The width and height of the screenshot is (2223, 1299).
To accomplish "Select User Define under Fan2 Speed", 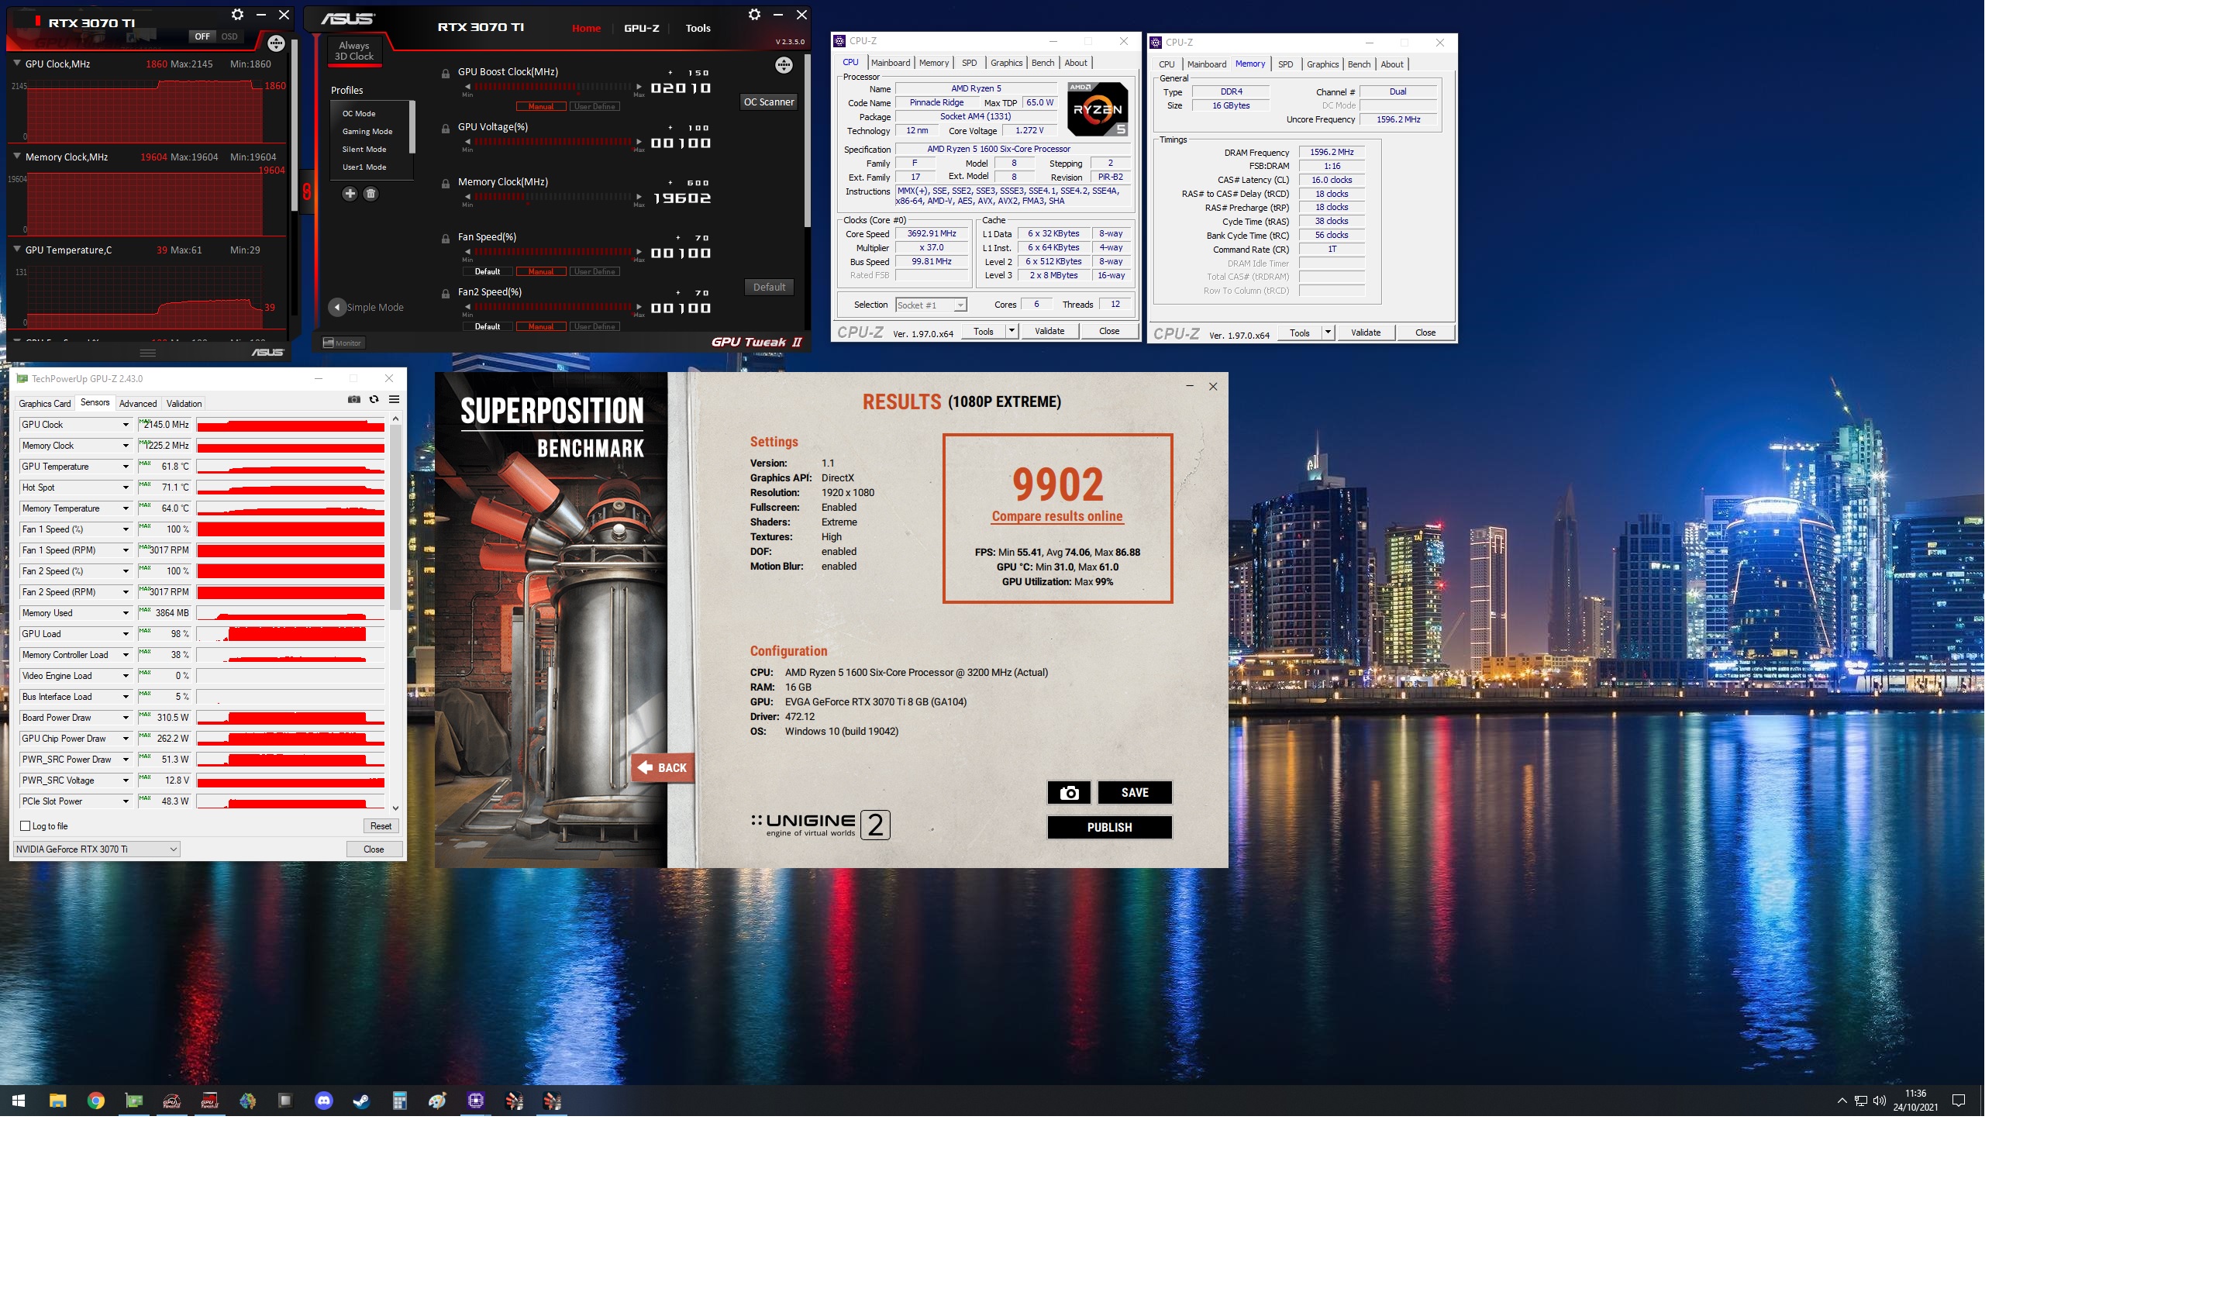I will coord(595,327).
